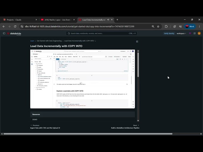Image resolution: width=203 pixels, height=152 pixels.
Task: Click the tutorial content vertical scrollbar thumb
Action: (x=138, y=65)
